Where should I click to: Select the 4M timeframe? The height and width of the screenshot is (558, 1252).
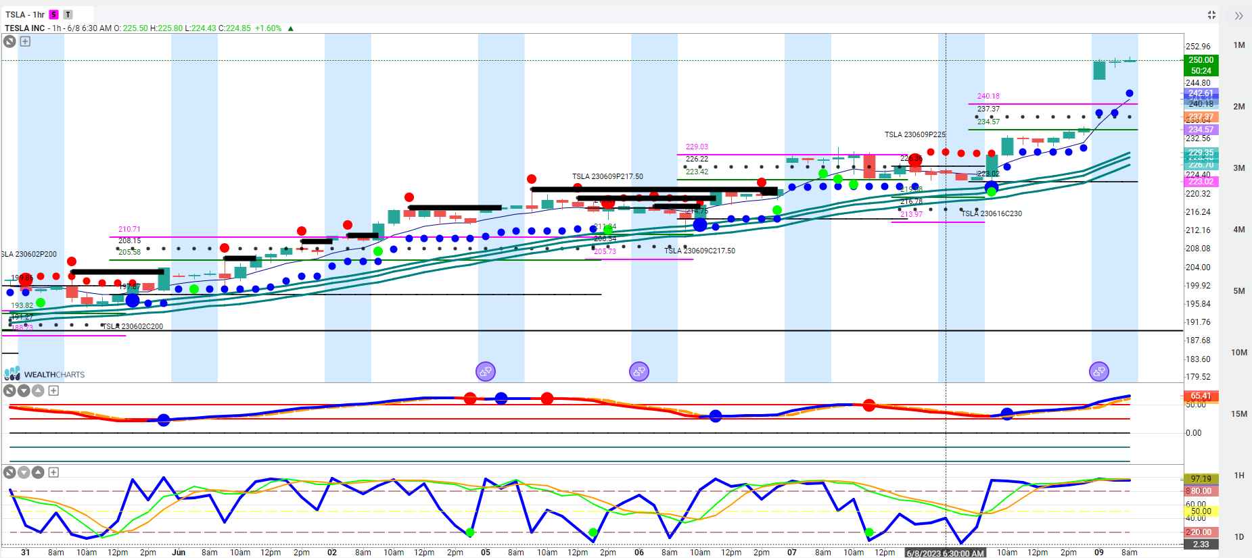pos(1238,230)
